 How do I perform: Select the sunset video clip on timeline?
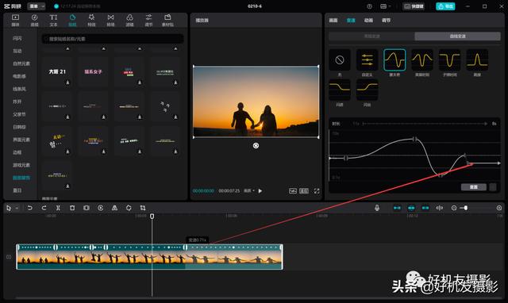(149, 257)
